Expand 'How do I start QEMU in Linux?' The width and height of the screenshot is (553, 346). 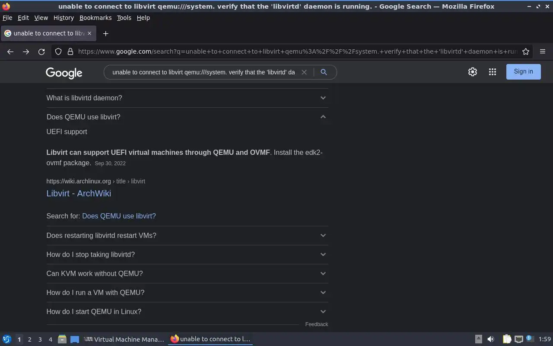(x=187, y=311)
